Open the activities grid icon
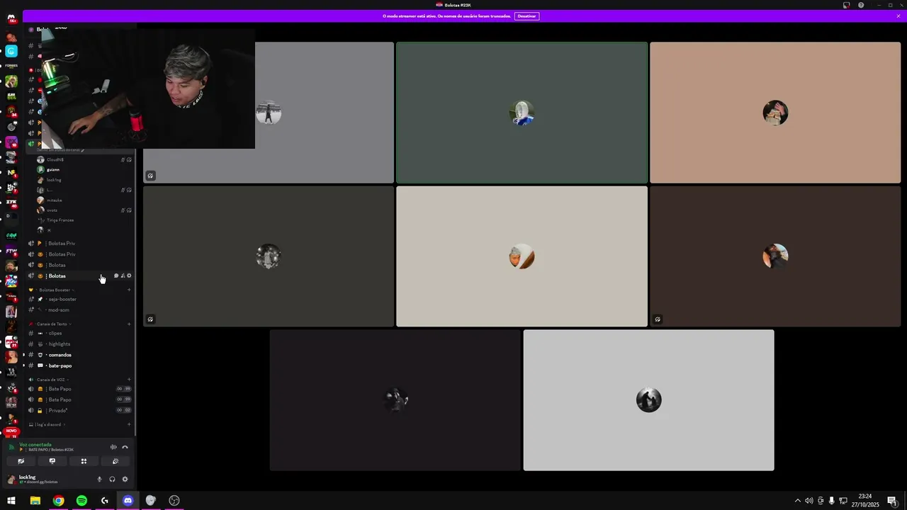Viewport: 907px width, 510px height. pos(84,461)
